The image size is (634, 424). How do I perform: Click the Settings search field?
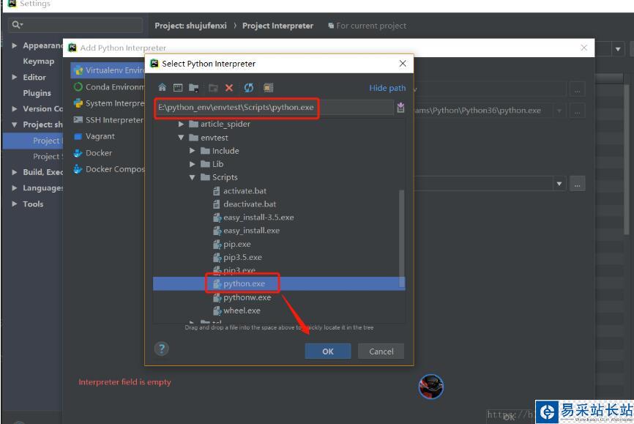[75, 25]
